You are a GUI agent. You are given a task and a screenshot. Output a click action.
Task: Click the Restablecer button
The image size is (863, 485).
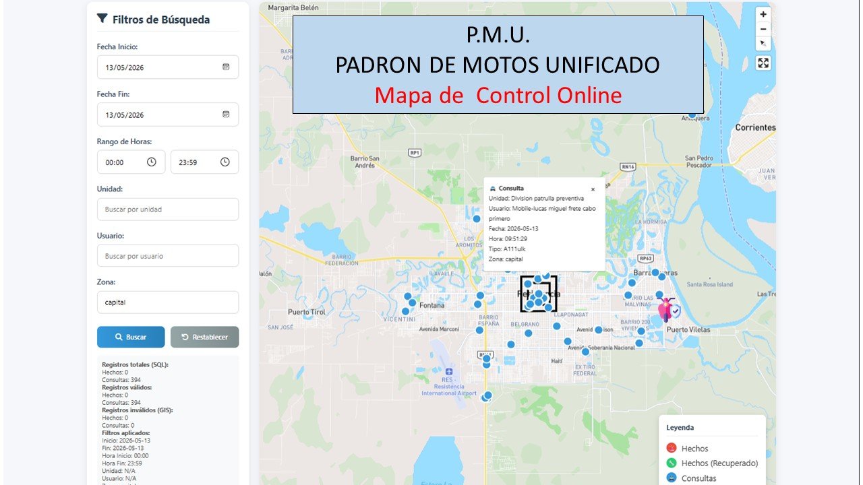pyautogui.click(x=205, y=337)
